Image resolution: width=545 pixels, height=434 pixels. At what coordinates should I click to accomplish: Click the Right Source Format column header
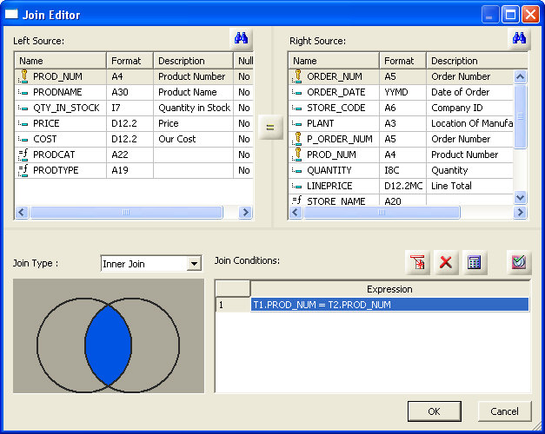coord(402,61)
